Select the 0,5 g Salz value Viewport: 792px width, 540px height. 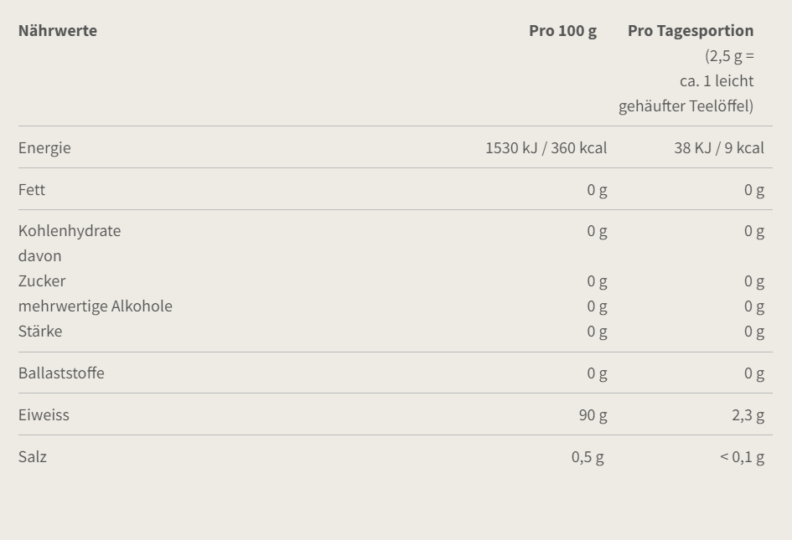coord(588,457)
